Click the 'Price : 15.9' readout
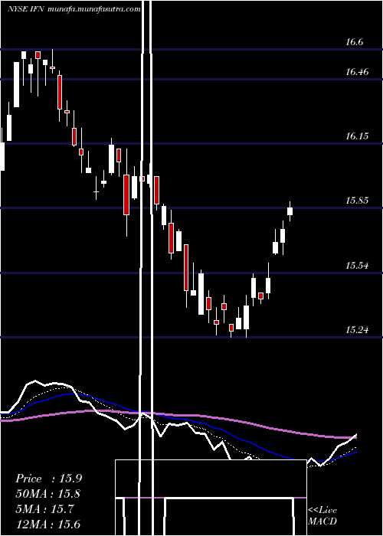 [x=48, y=479]
